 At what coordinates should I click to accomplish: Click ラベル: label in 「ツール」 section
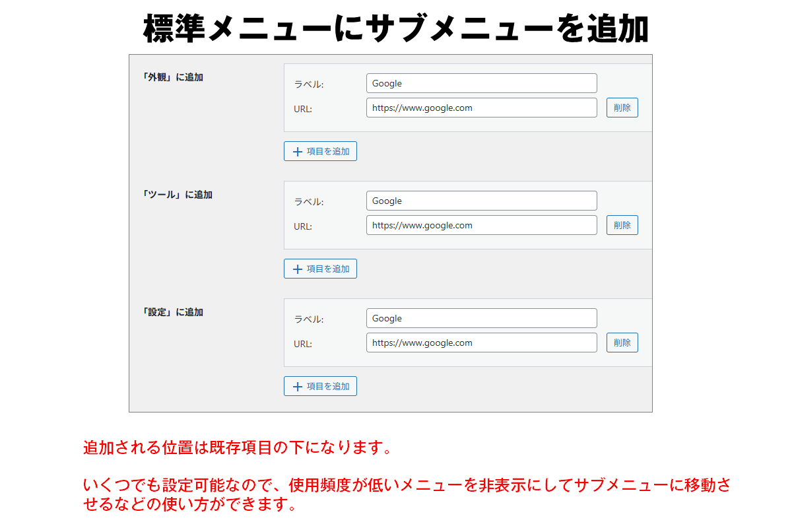click(308, 202)
